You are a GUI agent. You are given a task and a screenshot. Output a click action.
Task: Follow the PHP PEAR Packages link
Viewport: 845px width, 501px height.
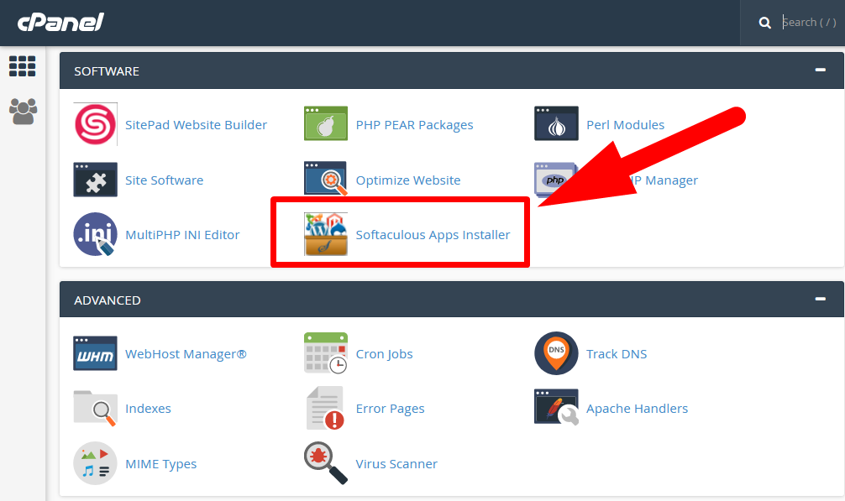coord(414,125)
